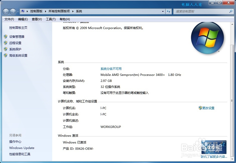
Task: Open the address bar dropdown arrow
Action: [163, 11]
